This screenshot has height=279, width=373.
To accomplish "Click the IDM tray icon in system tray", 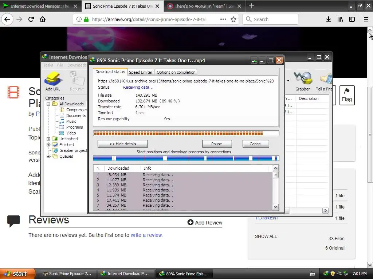I will coord(326,273).
